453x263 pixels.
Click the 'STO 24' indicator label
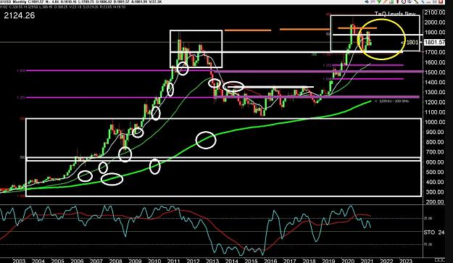(x=434, y=232)
